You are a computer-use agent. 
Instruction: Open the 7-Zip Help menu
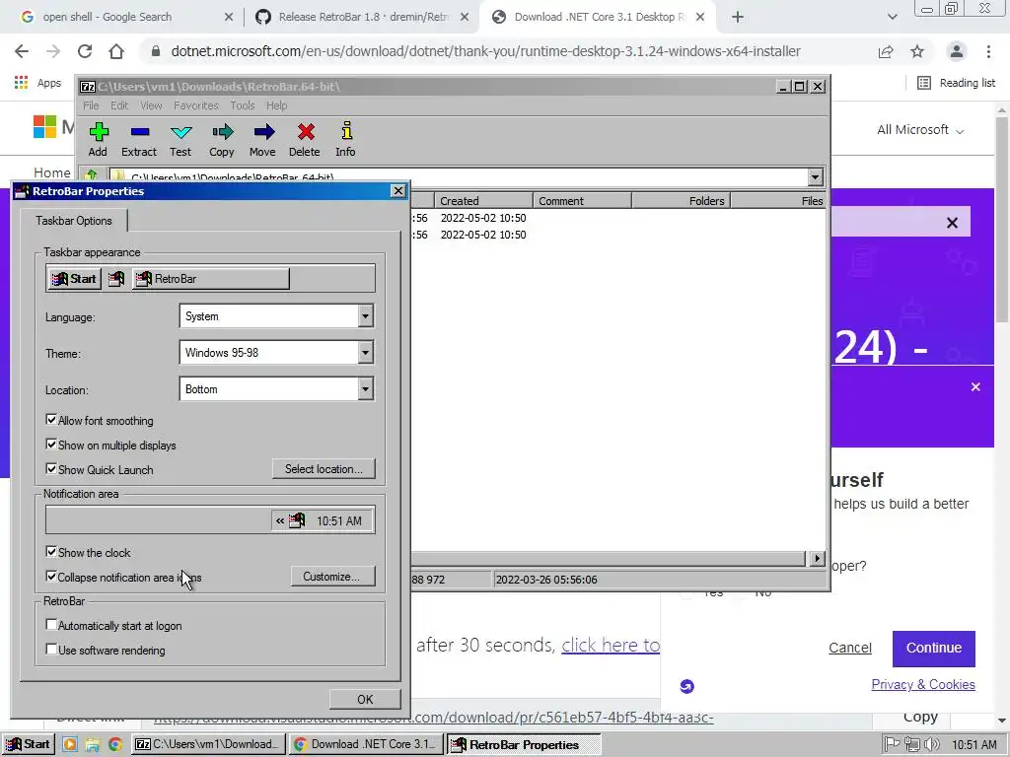(x=277, y=105)
